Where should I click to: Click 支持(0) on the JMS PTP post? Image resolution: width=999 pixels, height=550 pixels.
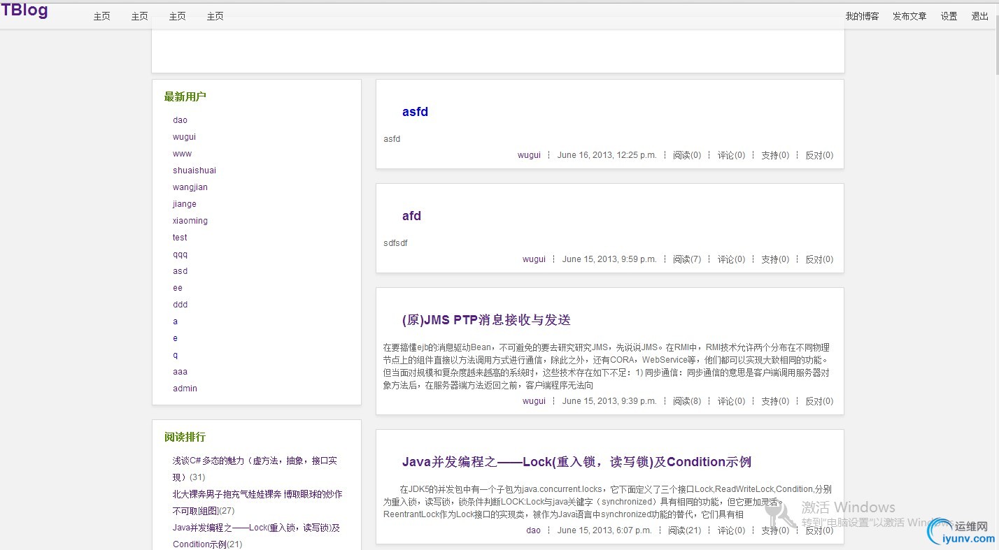(775, 401)
